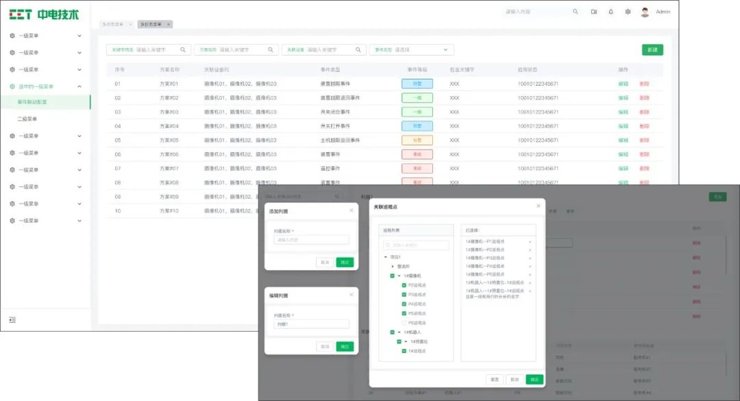Click the Admin user avatar
This screenshot has height=401, width=740.
645,12
